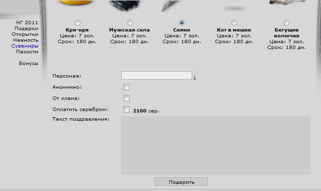This screenshot has width=321, height=191.
Task: Select the Семки radio button
Action: pos(181,23)
